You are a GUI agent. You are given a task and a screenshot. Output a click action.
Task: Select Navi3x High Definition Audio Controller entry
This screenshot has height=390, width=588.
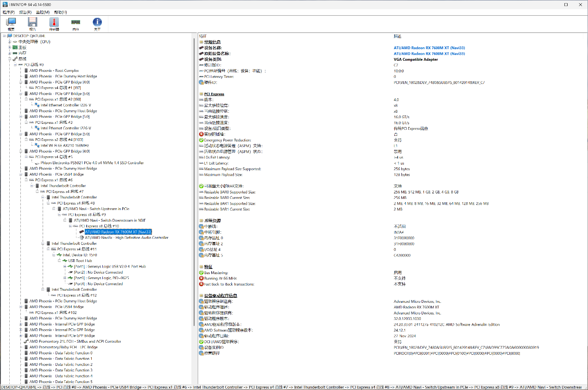[x=126, y=237]
